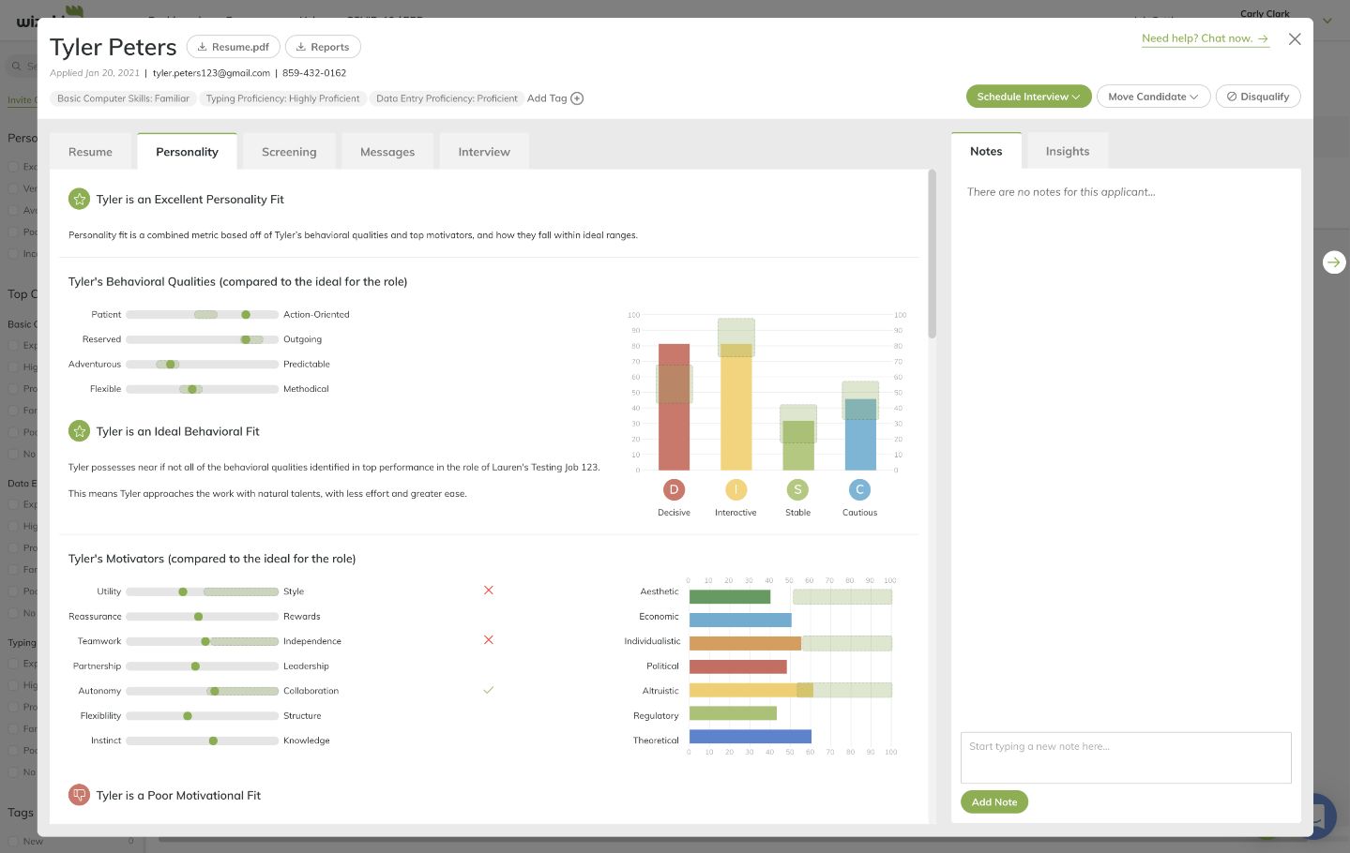Click the Interactive 'I' circle icon

[x=736, y=489]
